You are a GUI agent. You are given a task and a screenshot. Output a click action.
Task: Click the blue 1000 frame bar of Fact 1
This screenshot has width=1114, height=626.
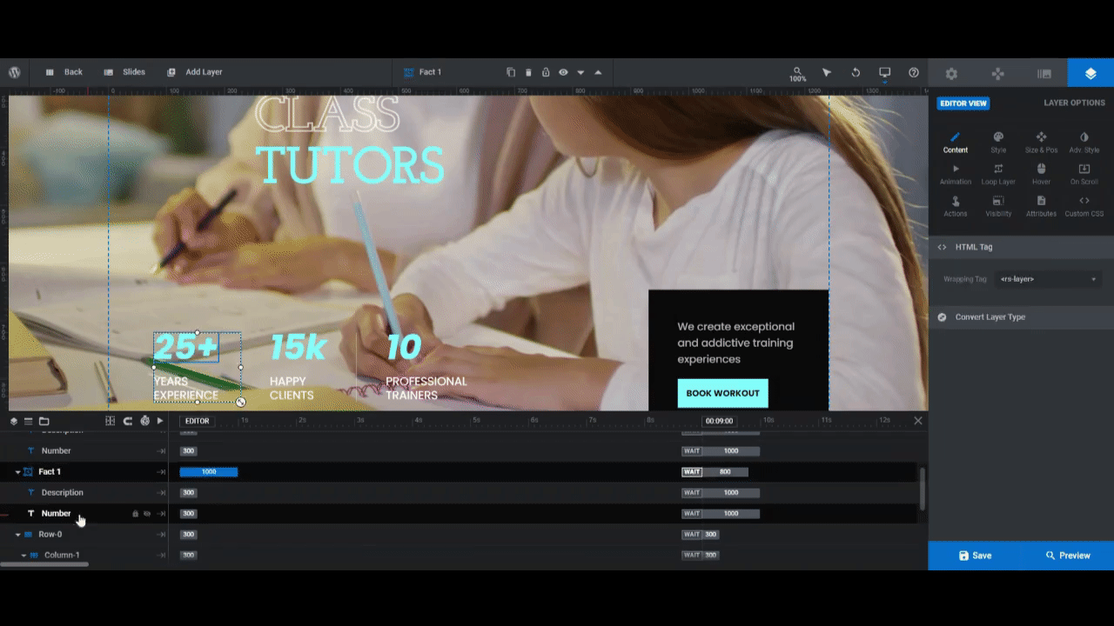click(209, 472)
